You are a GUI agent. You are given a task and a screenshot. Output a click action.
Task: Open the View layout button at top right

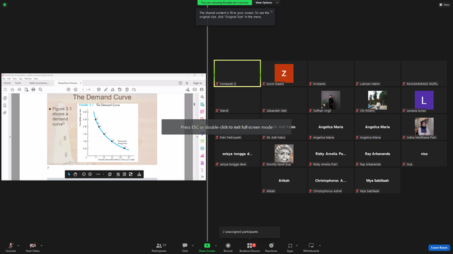[x=445, y=5]
